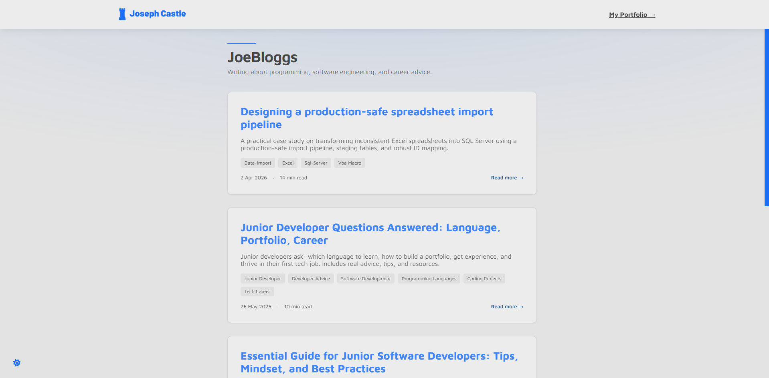769x378 pixels.
Task: Select the Excel tag
Action: click(288, 163)
